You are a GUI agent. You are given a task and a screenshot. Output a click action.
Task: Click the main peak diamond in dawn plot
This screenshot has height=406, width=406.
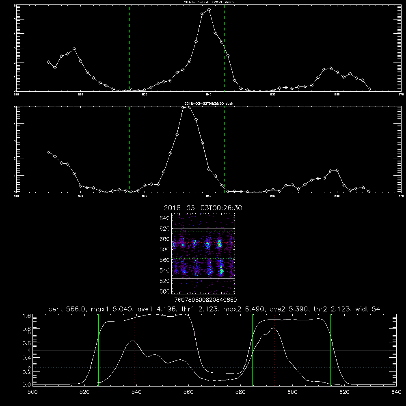[209, 10]
